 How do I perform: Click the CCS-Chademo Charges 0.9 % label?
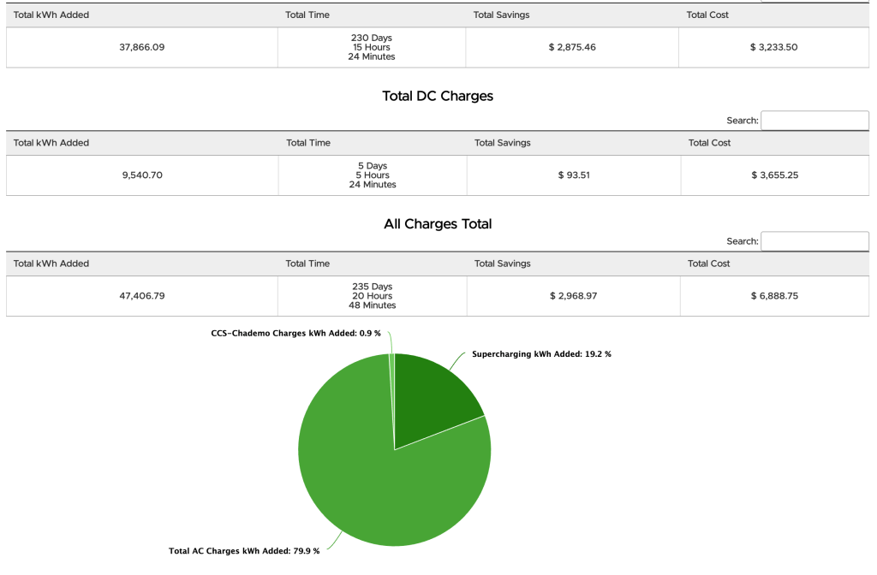coord(297,333)
